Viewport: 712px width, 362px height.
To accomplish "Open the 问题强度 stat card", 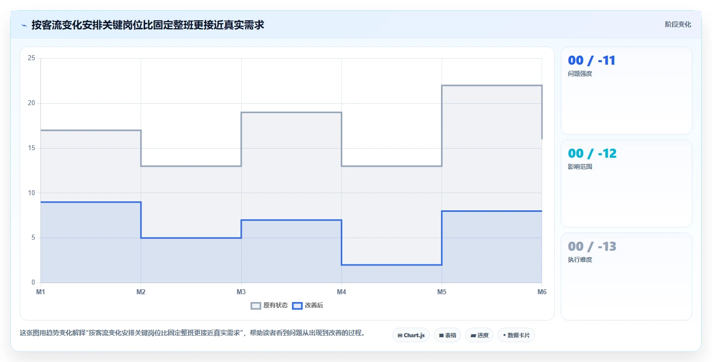I will (x=627, y=91).
